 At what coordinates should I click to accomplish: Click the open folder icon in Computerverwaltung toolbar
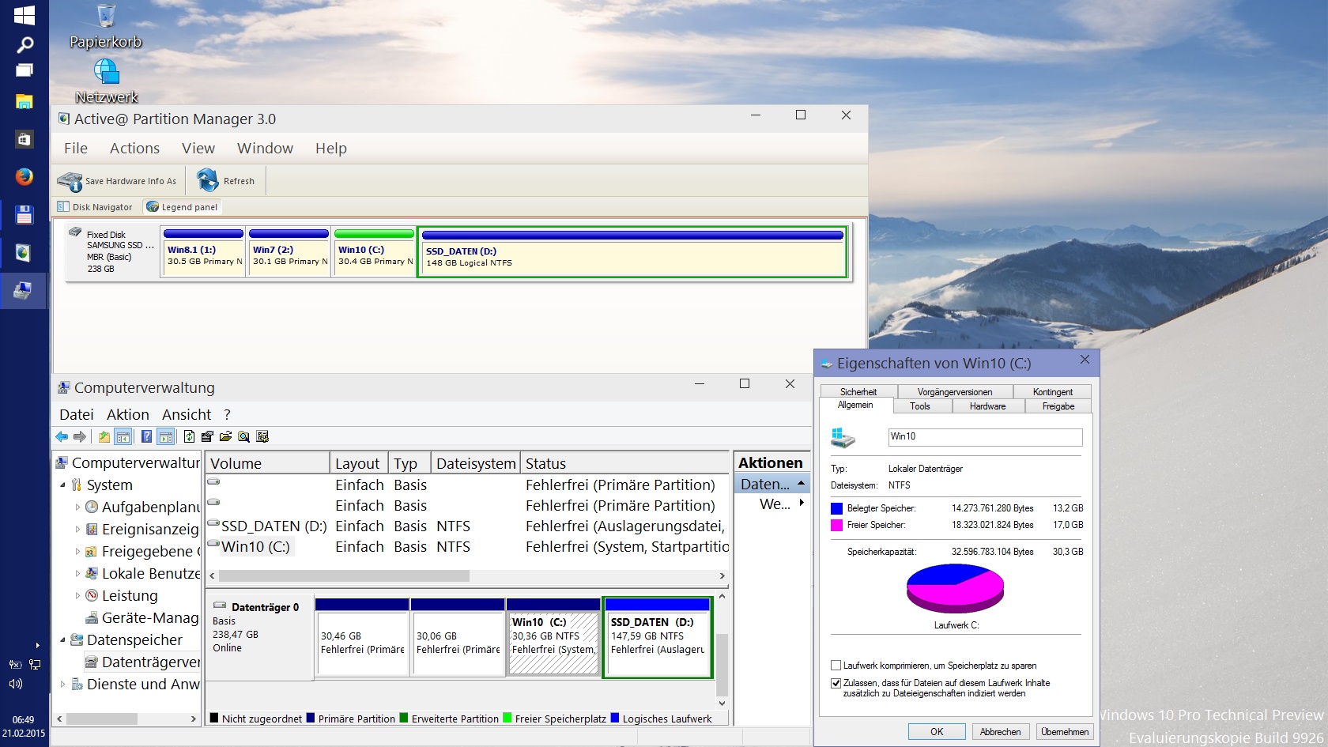tap(225, 436)
